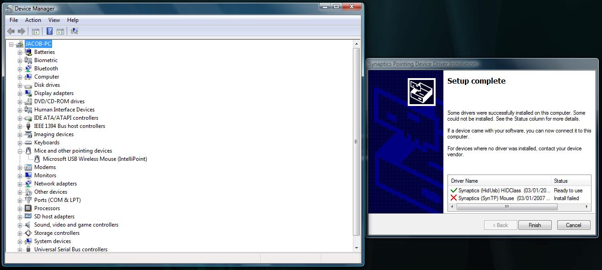Click Finish in the Synaptics installer

point(535,225)
